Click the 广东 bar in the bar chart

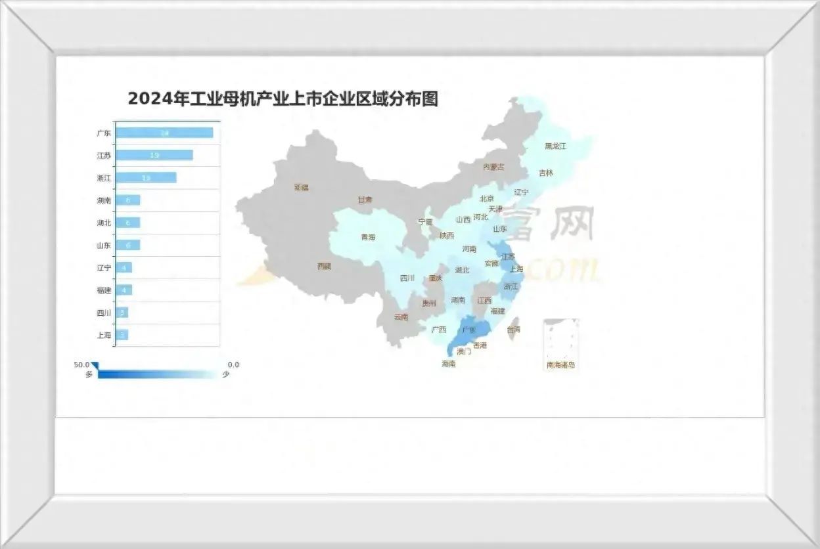[x=164, y=132]
